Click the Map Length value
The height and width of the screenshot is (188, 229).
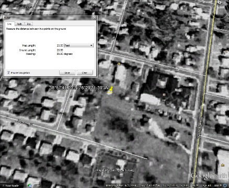click(x=60, y=45)
